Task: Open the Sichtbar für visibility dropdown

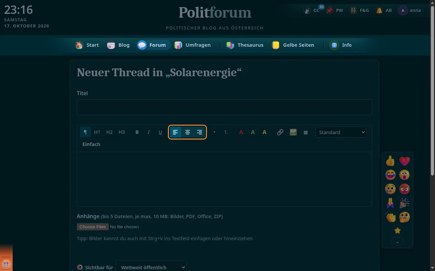Action: pyautogui.click(x=151, y=267)
